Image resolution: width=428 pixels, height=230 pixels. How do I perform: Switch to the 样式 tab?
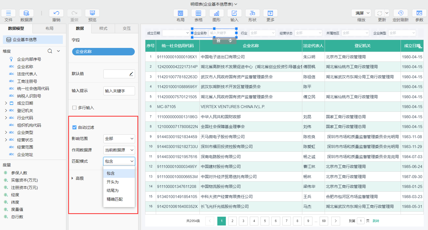tap(103, 28)
